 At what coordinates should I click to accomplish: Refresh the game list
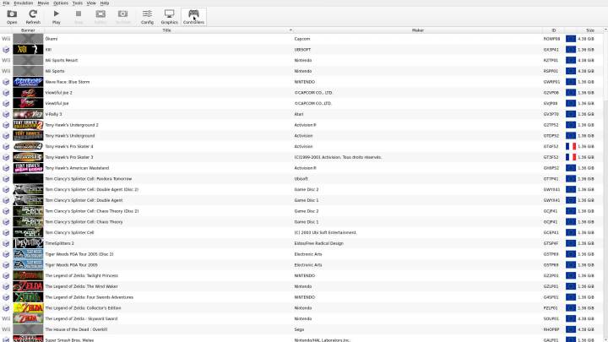click(x=33, y=17)
